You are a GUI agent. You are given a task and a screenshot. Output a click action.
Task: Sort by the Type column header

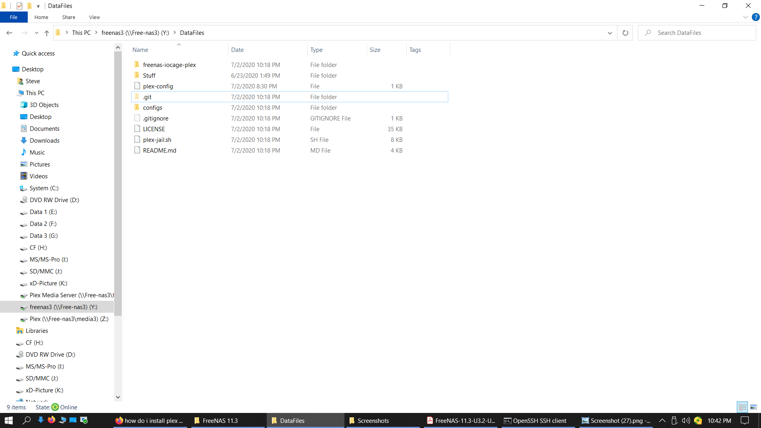(x=337, y=50)
